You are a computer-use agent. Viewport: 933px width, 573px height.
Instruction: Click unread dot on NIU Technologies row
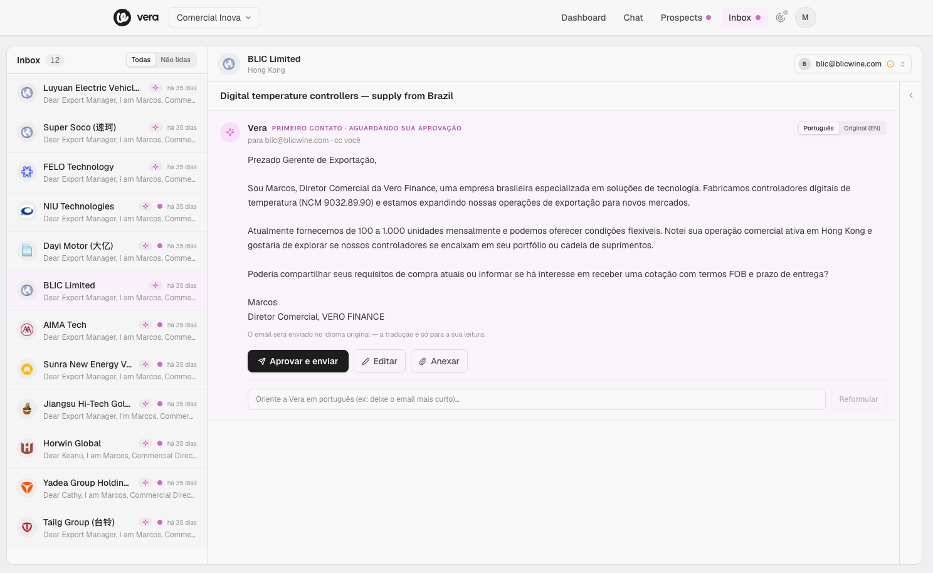[x=160, y=206]
